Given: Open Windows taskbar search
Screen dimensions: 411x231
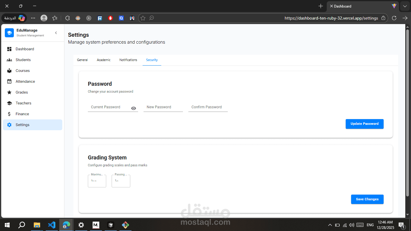Looking at the screenshot, I should tap(22, 225).
